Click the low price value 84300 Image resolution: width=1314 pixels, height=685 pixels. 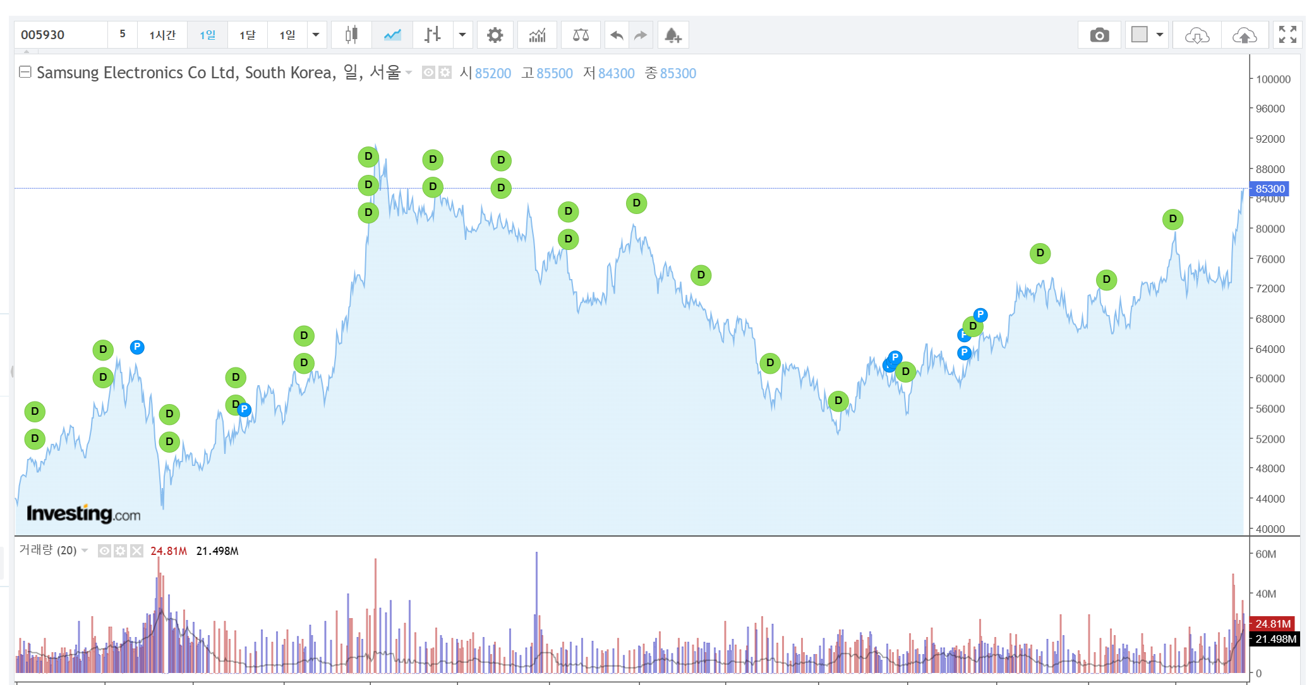click(x=616, y=73)
